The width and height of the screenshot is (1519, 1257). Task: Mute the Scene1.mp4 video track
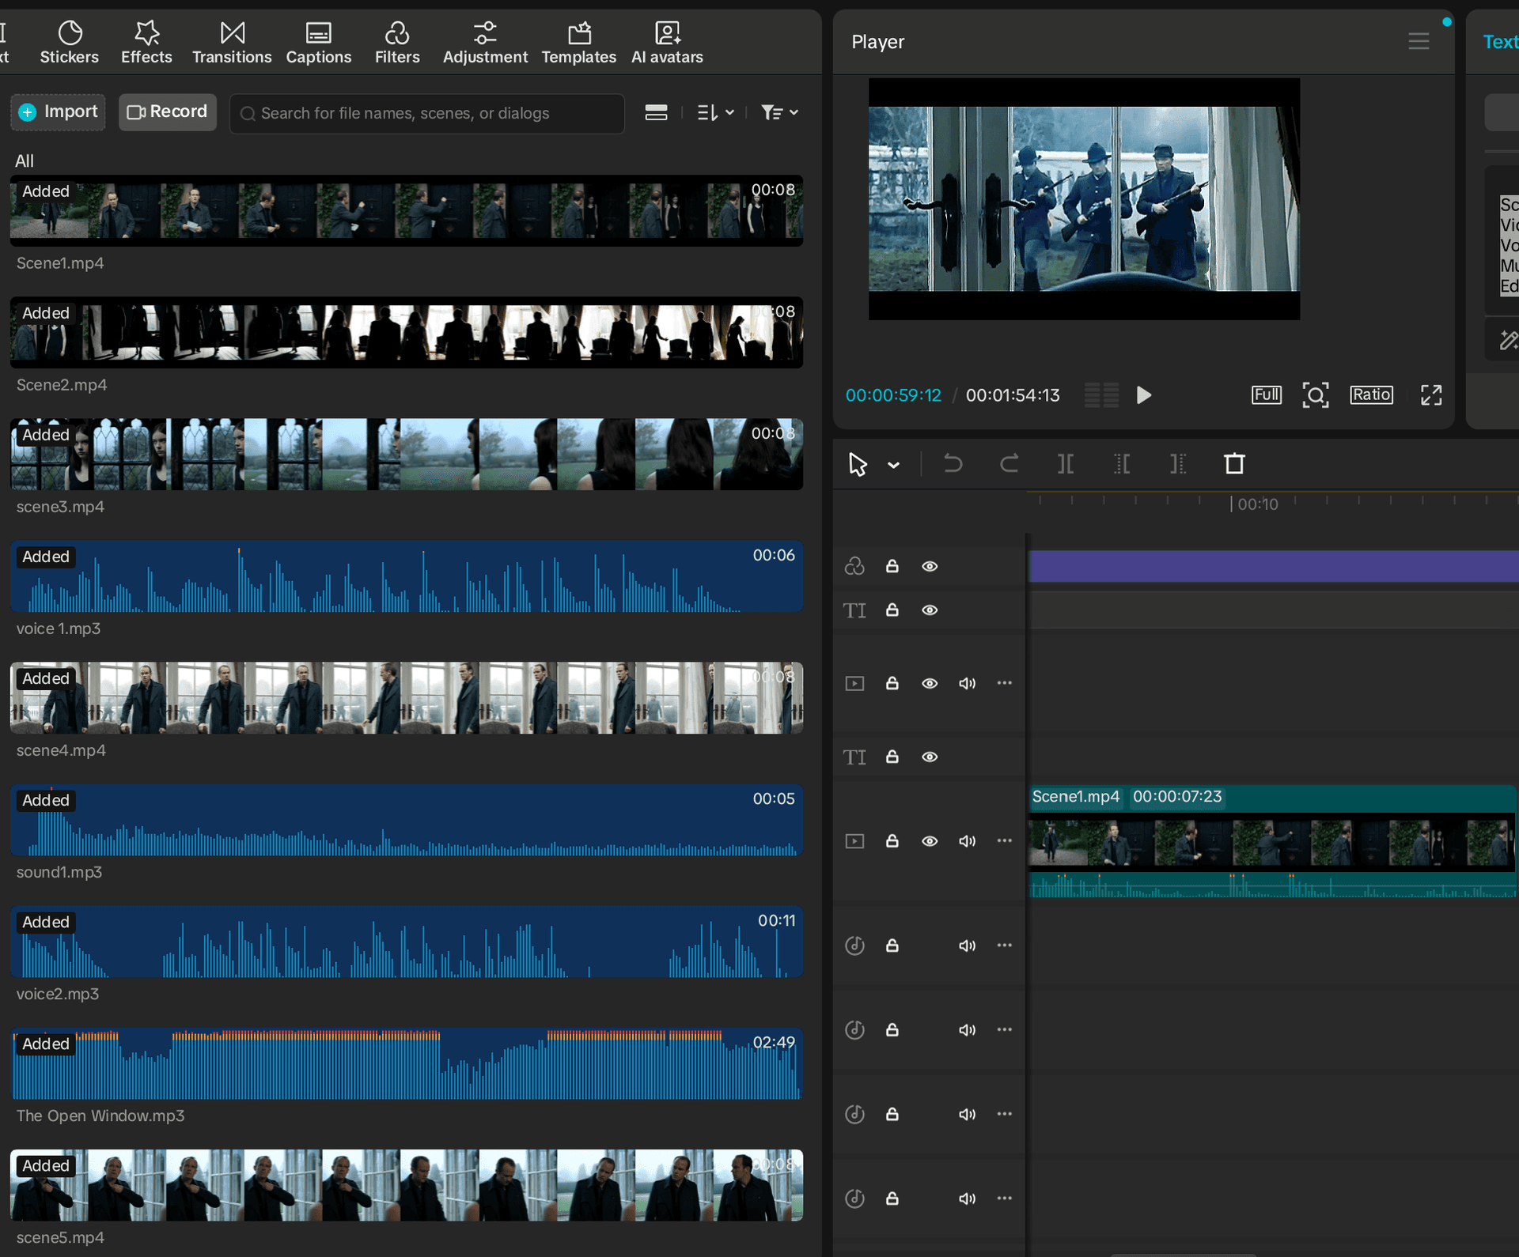click(x=967, y=840)
